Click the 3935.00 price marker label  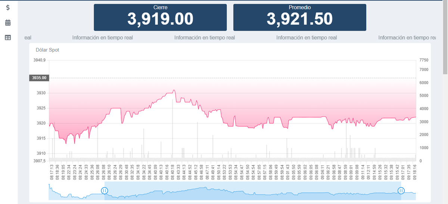(x=39, y=78)
